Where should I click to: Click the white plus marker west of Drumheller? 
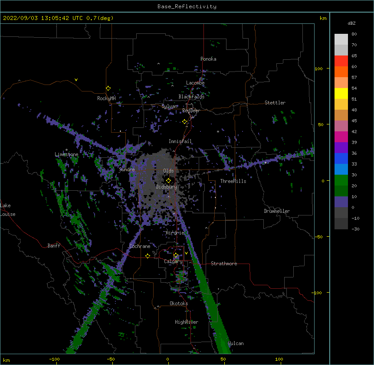click(x=266, y=163)
